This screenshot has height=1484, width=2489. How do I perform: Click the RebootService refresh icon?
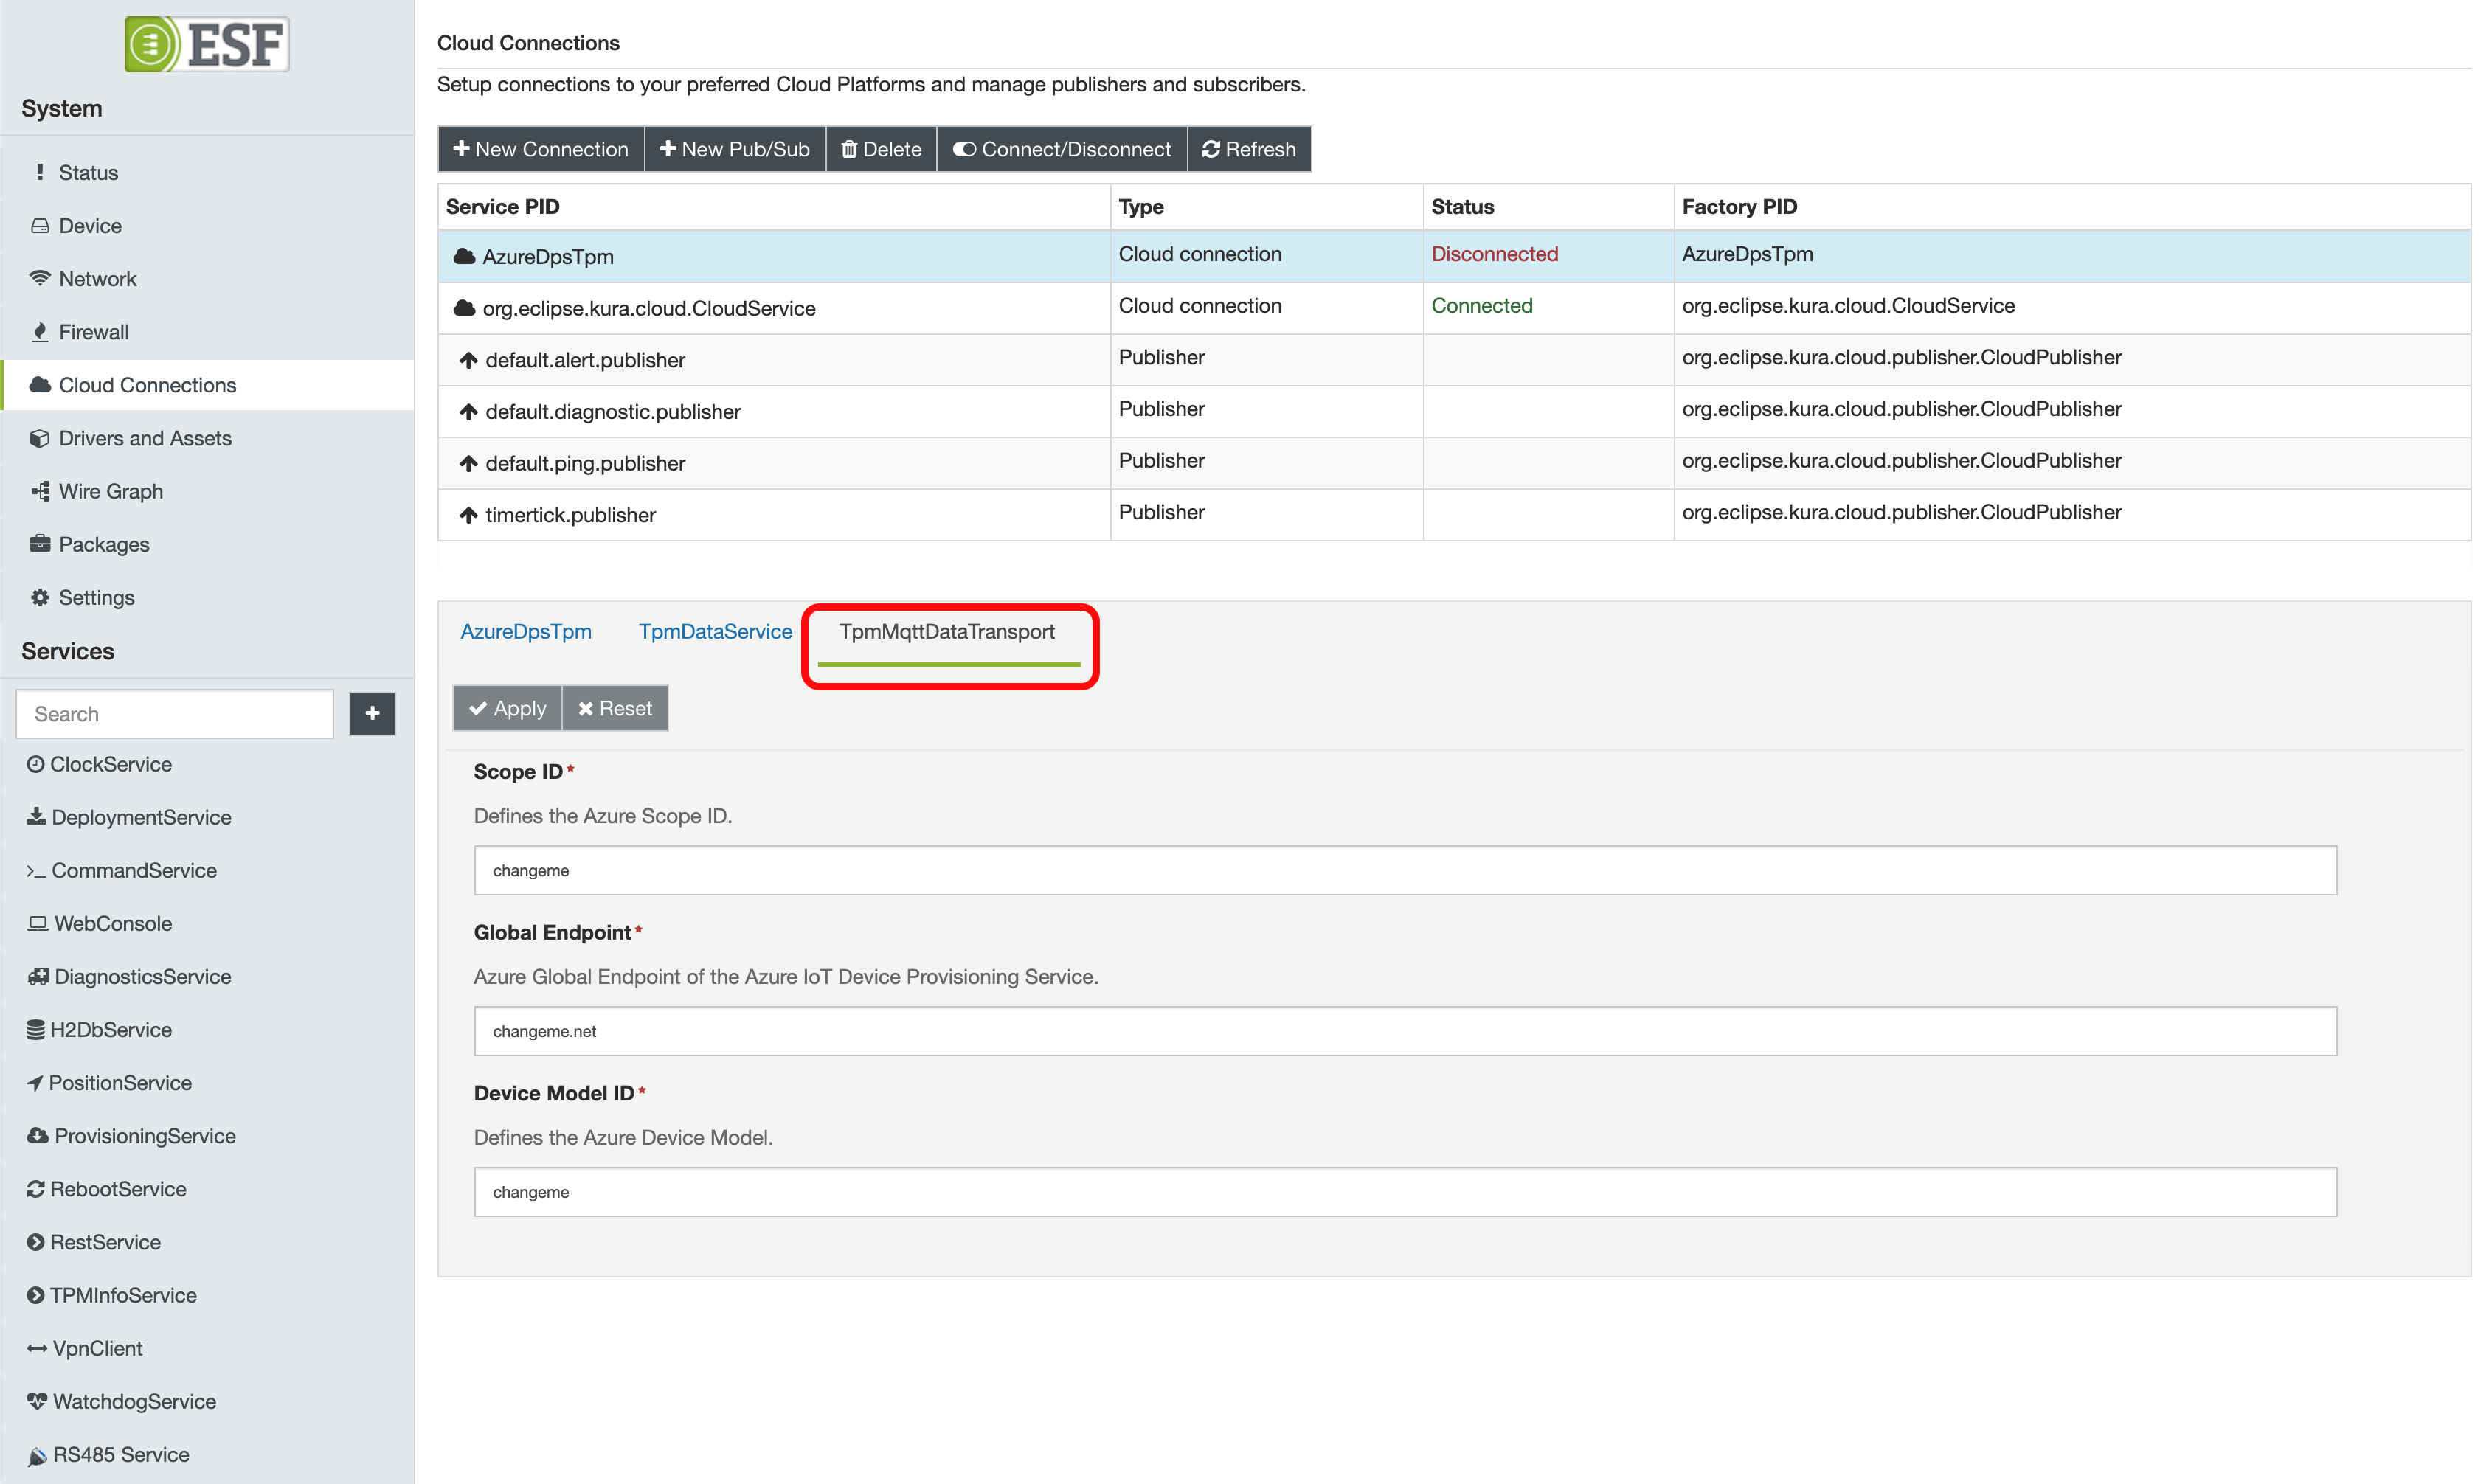[x=36, y=1189]
